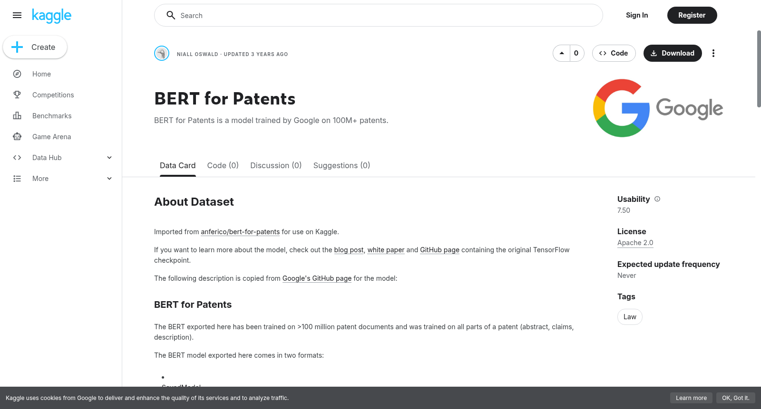Open the Suggestions (0) tab
Screen dimensions: 761x409
341,165
